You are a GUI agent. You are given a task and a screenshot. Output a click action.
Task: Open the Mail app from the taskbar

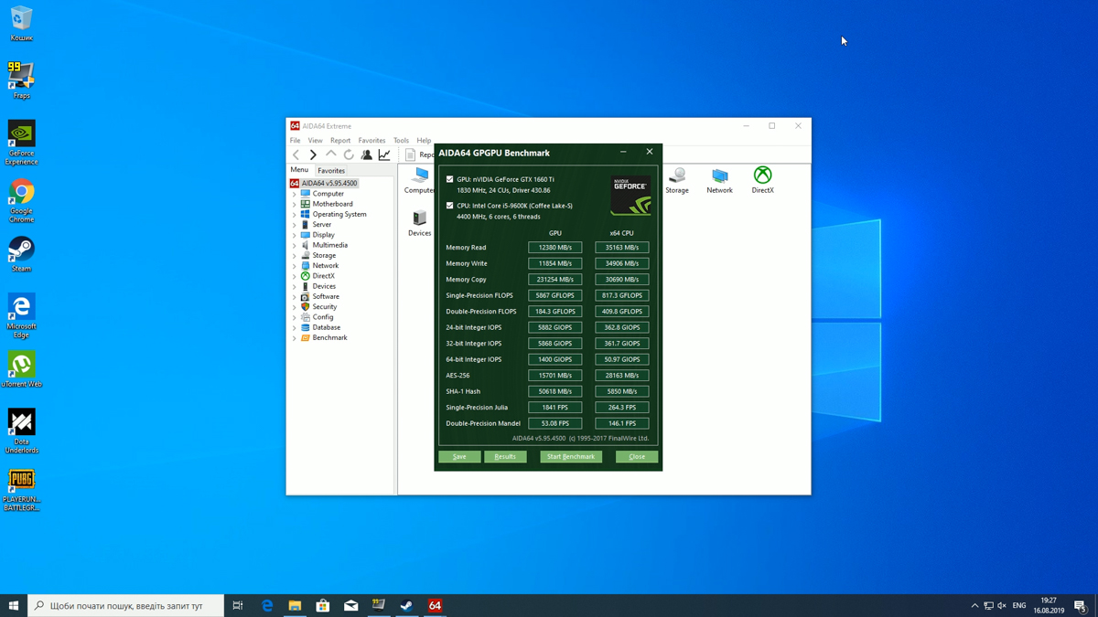[350, 605]
